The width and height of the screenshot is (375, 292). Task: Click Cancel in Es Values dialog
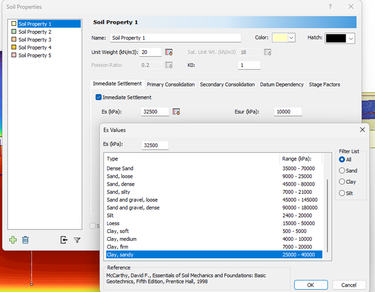pyautogui.click(x=349, y=285)
